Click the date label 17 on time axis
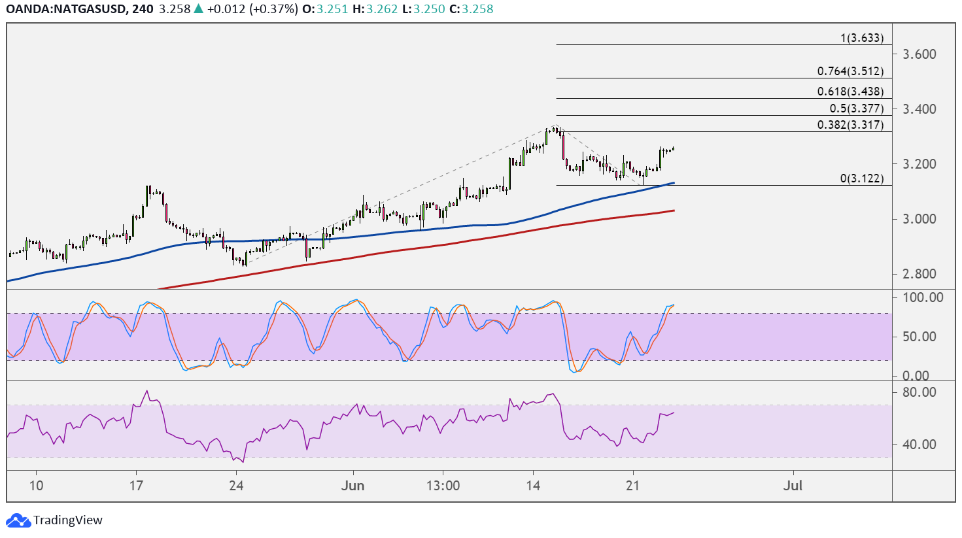 pos(136,486)
